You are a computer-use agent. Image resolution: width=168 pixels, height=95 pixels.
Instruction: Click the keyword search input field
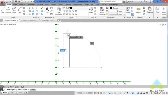(x=111, y=2)
